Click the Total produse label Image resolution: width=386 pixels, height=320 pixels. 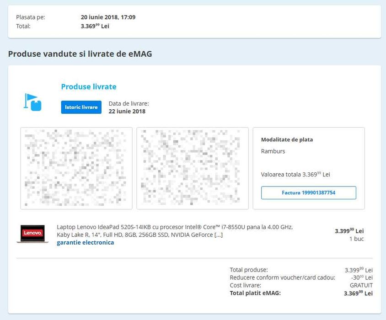[x=249, y=270]
